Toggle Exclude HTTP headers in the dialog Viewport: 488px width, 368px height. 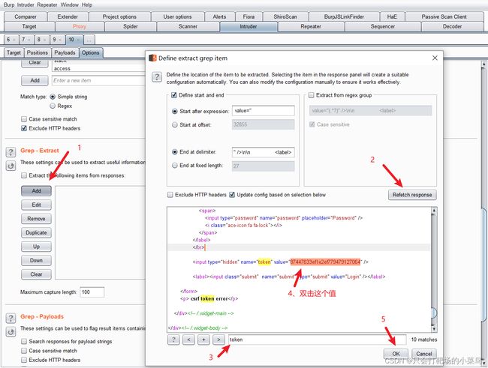coord(170,195)
